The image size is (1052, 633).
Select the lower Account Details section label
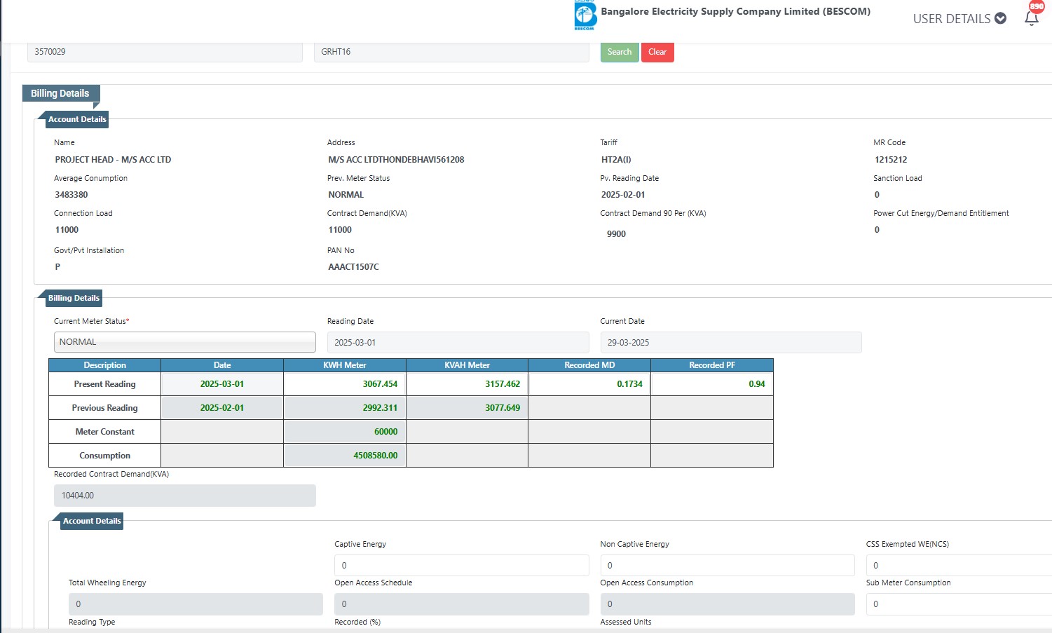point(92,521)
